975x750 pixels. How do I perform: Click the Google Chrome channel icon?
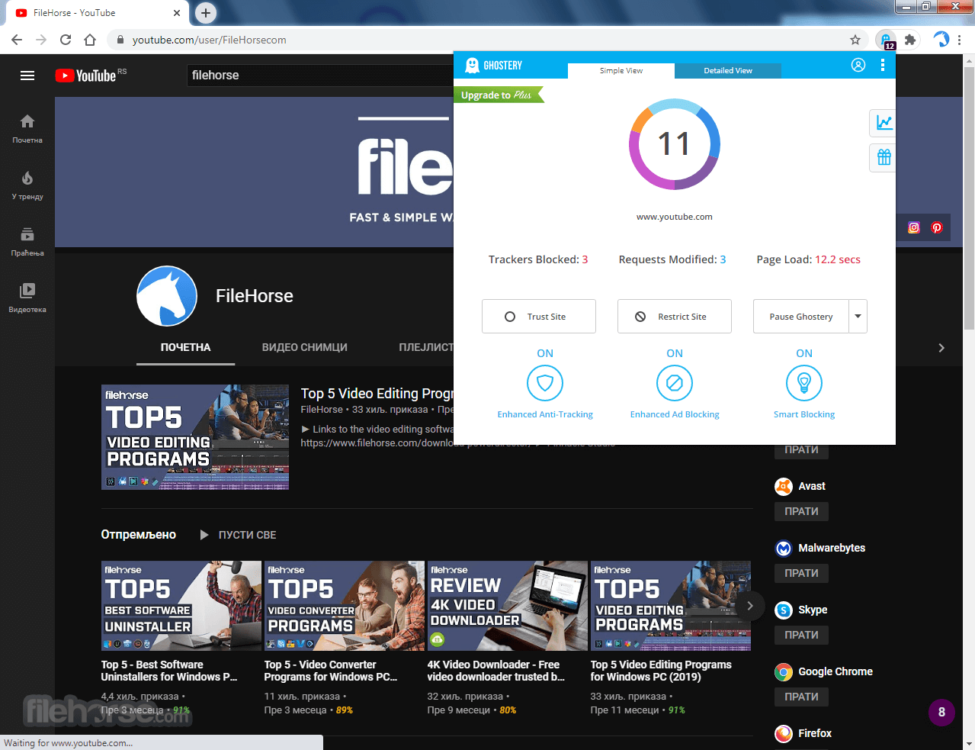784,671
